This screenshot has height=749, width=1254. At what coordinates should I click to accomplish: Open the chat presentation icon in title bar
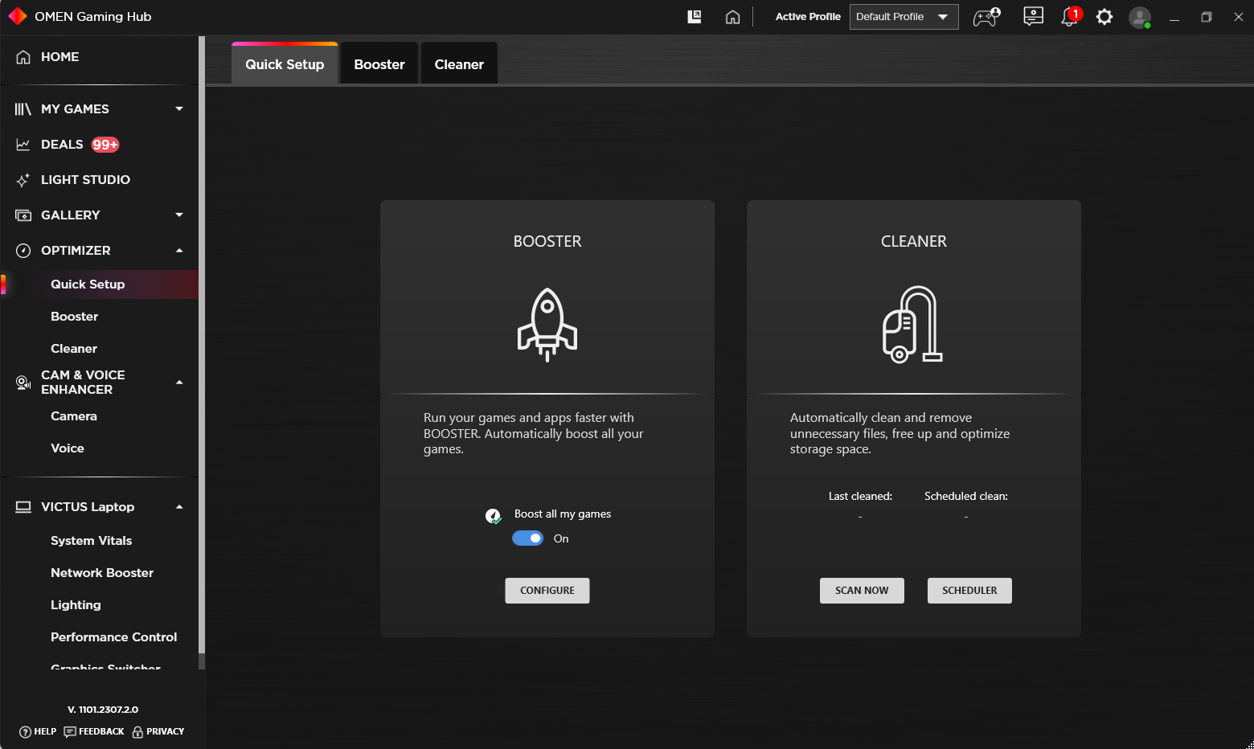[1033, 16]
